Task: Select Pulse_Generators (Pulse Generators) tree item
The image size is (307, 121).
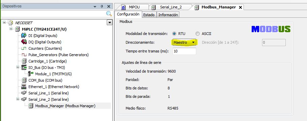Action: (58, 55)
